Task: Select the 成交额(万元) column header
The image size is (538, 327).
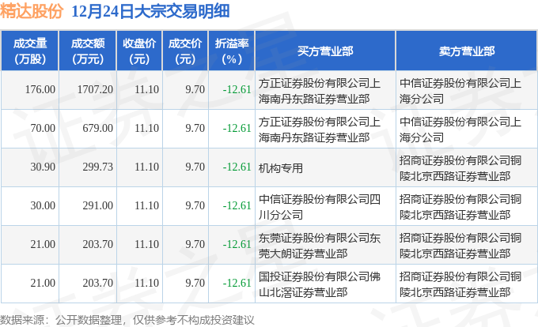Action: point(88,51)
